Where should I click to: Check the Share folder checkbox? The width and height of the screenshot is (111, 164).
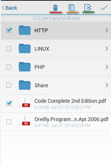coord(9,85)
